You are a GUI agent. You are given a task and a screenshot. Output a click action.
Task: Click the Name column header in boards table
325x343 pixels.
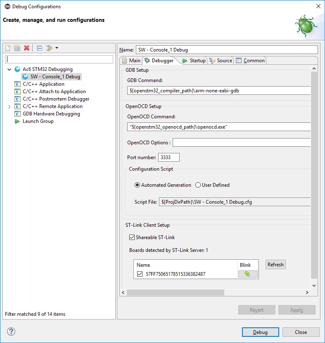(185, 265)
